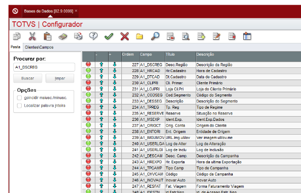
Task: Click the 'Origem do Cliente' description
Action: (211, 126)
